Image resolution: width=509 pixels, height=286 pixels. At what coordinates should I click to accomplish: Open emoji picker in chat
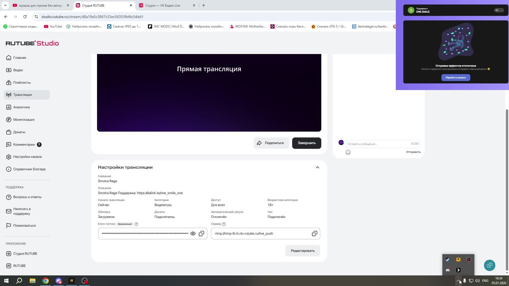click(x=348, y=152)
